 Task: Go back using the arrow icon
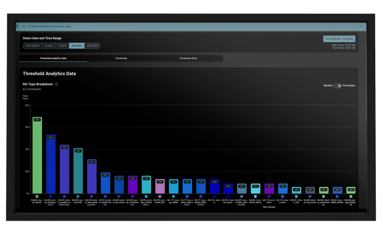point(24,26)
